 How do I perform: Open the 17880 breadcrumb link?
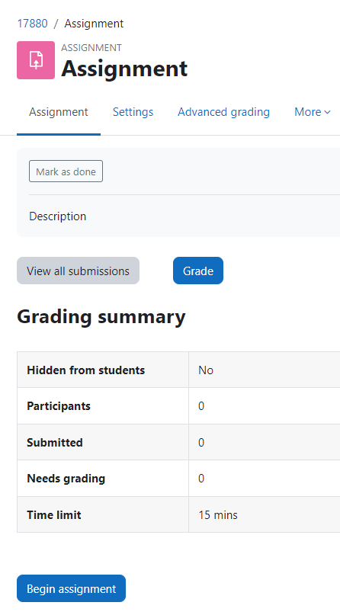tap(32, 24)
